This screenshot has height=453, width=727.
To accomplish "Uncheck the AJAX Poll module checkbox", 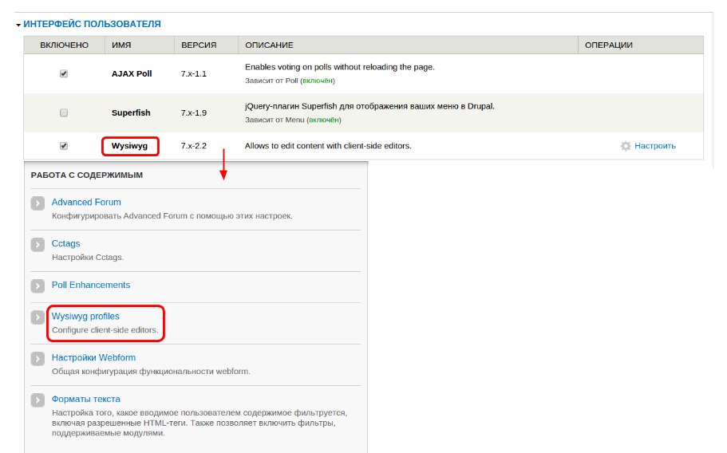I will coord(64,73).
